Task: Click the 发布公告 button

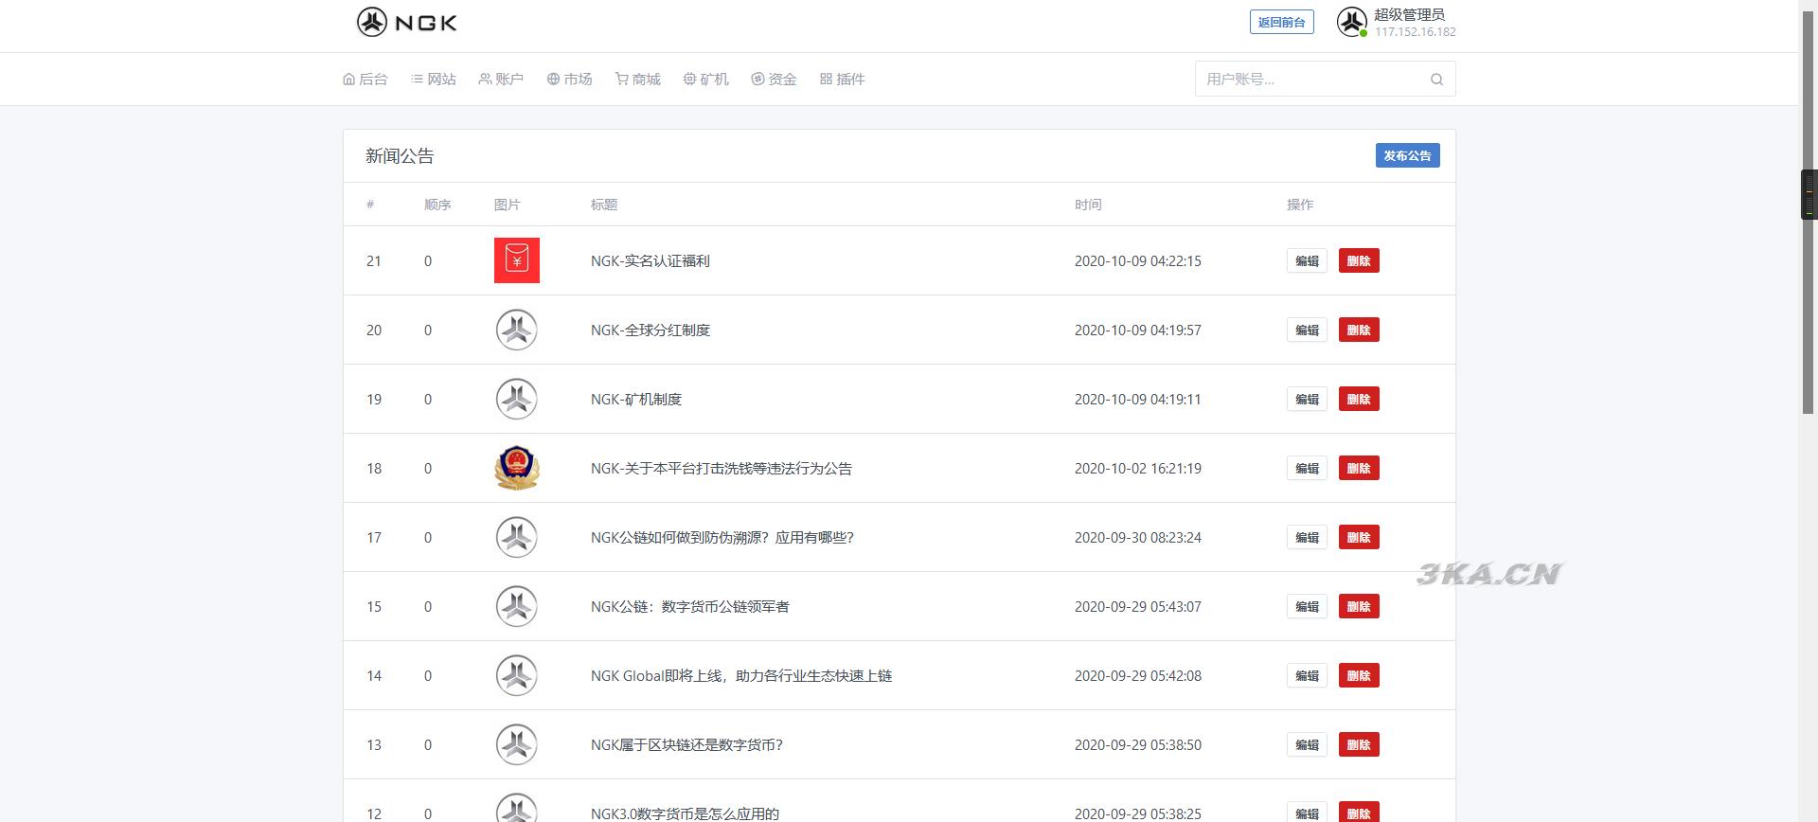Action: 1407,156
